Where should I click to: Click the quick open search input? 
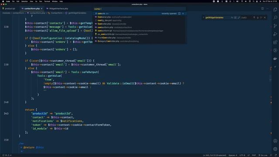pyautogui.click(x=139, y=9)
